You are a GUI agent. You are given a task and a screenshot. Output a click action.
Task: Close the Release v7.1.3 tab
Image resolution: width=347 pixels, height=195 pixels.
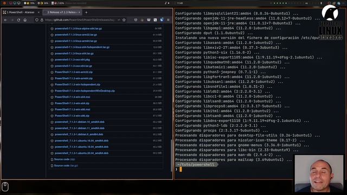click(80, 12)
